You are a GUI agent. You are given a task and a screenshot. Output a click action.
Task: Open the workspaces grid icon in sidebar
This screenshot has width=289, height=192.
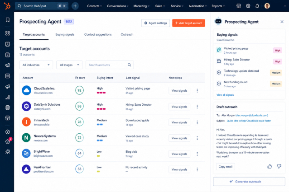[x=8, y=33]
